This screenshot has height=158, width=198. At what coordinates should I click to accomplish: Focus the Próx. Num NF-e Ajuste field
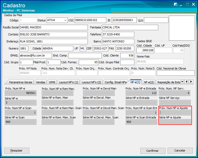(x=175, y=113)
